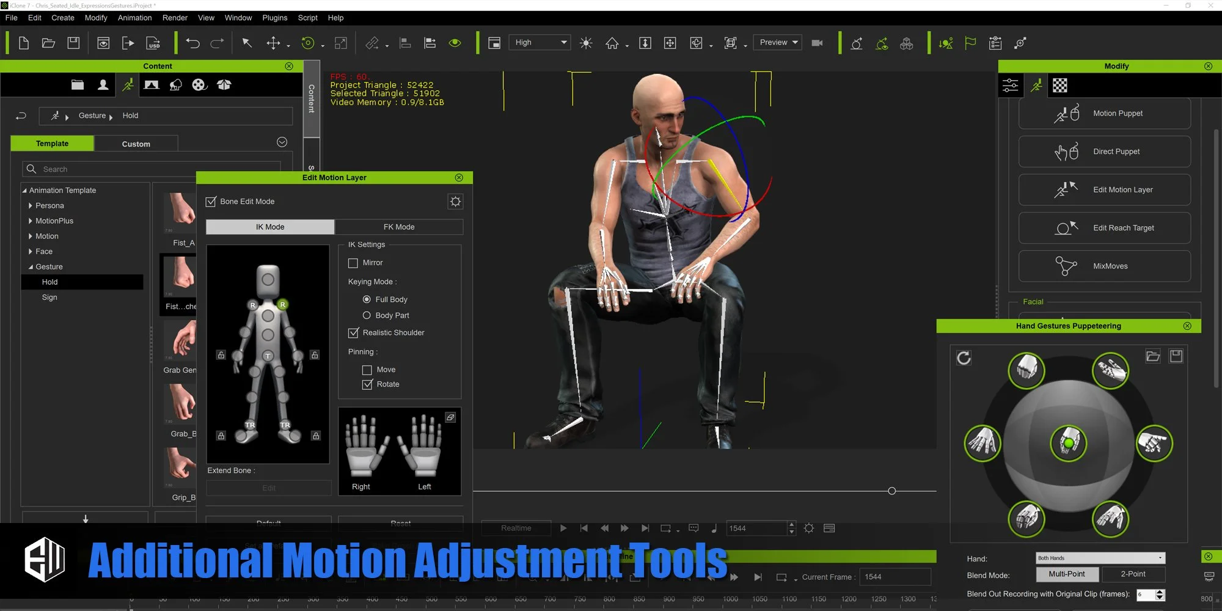
Task: Click the Search field in Content
Action: coord(152,169)
